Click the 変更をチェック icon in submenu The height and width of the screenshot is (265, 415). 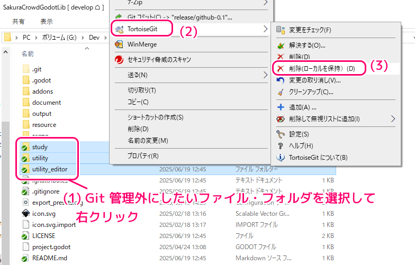click(x=281, y=30)
